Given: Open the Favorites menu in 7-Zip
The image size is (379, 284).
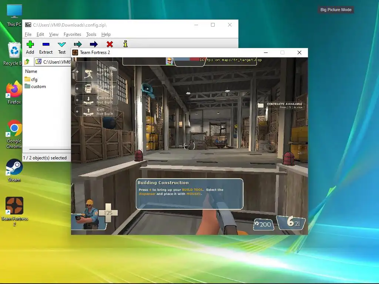Looking at the screenshot, I should [72, 34].
